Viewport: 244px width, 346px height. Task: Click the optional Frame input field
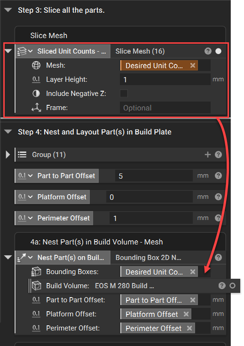point(165,108)
